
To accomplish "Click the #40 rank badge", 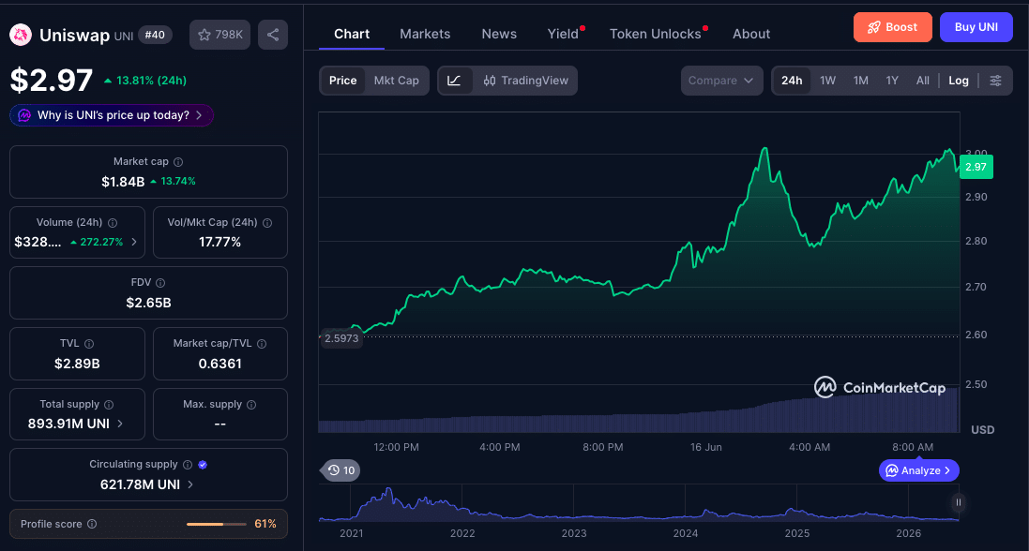I will coord(154,35).
